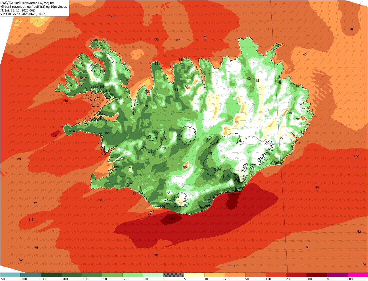Select the 169 value west of Iceland

click(x=65, y=101)
